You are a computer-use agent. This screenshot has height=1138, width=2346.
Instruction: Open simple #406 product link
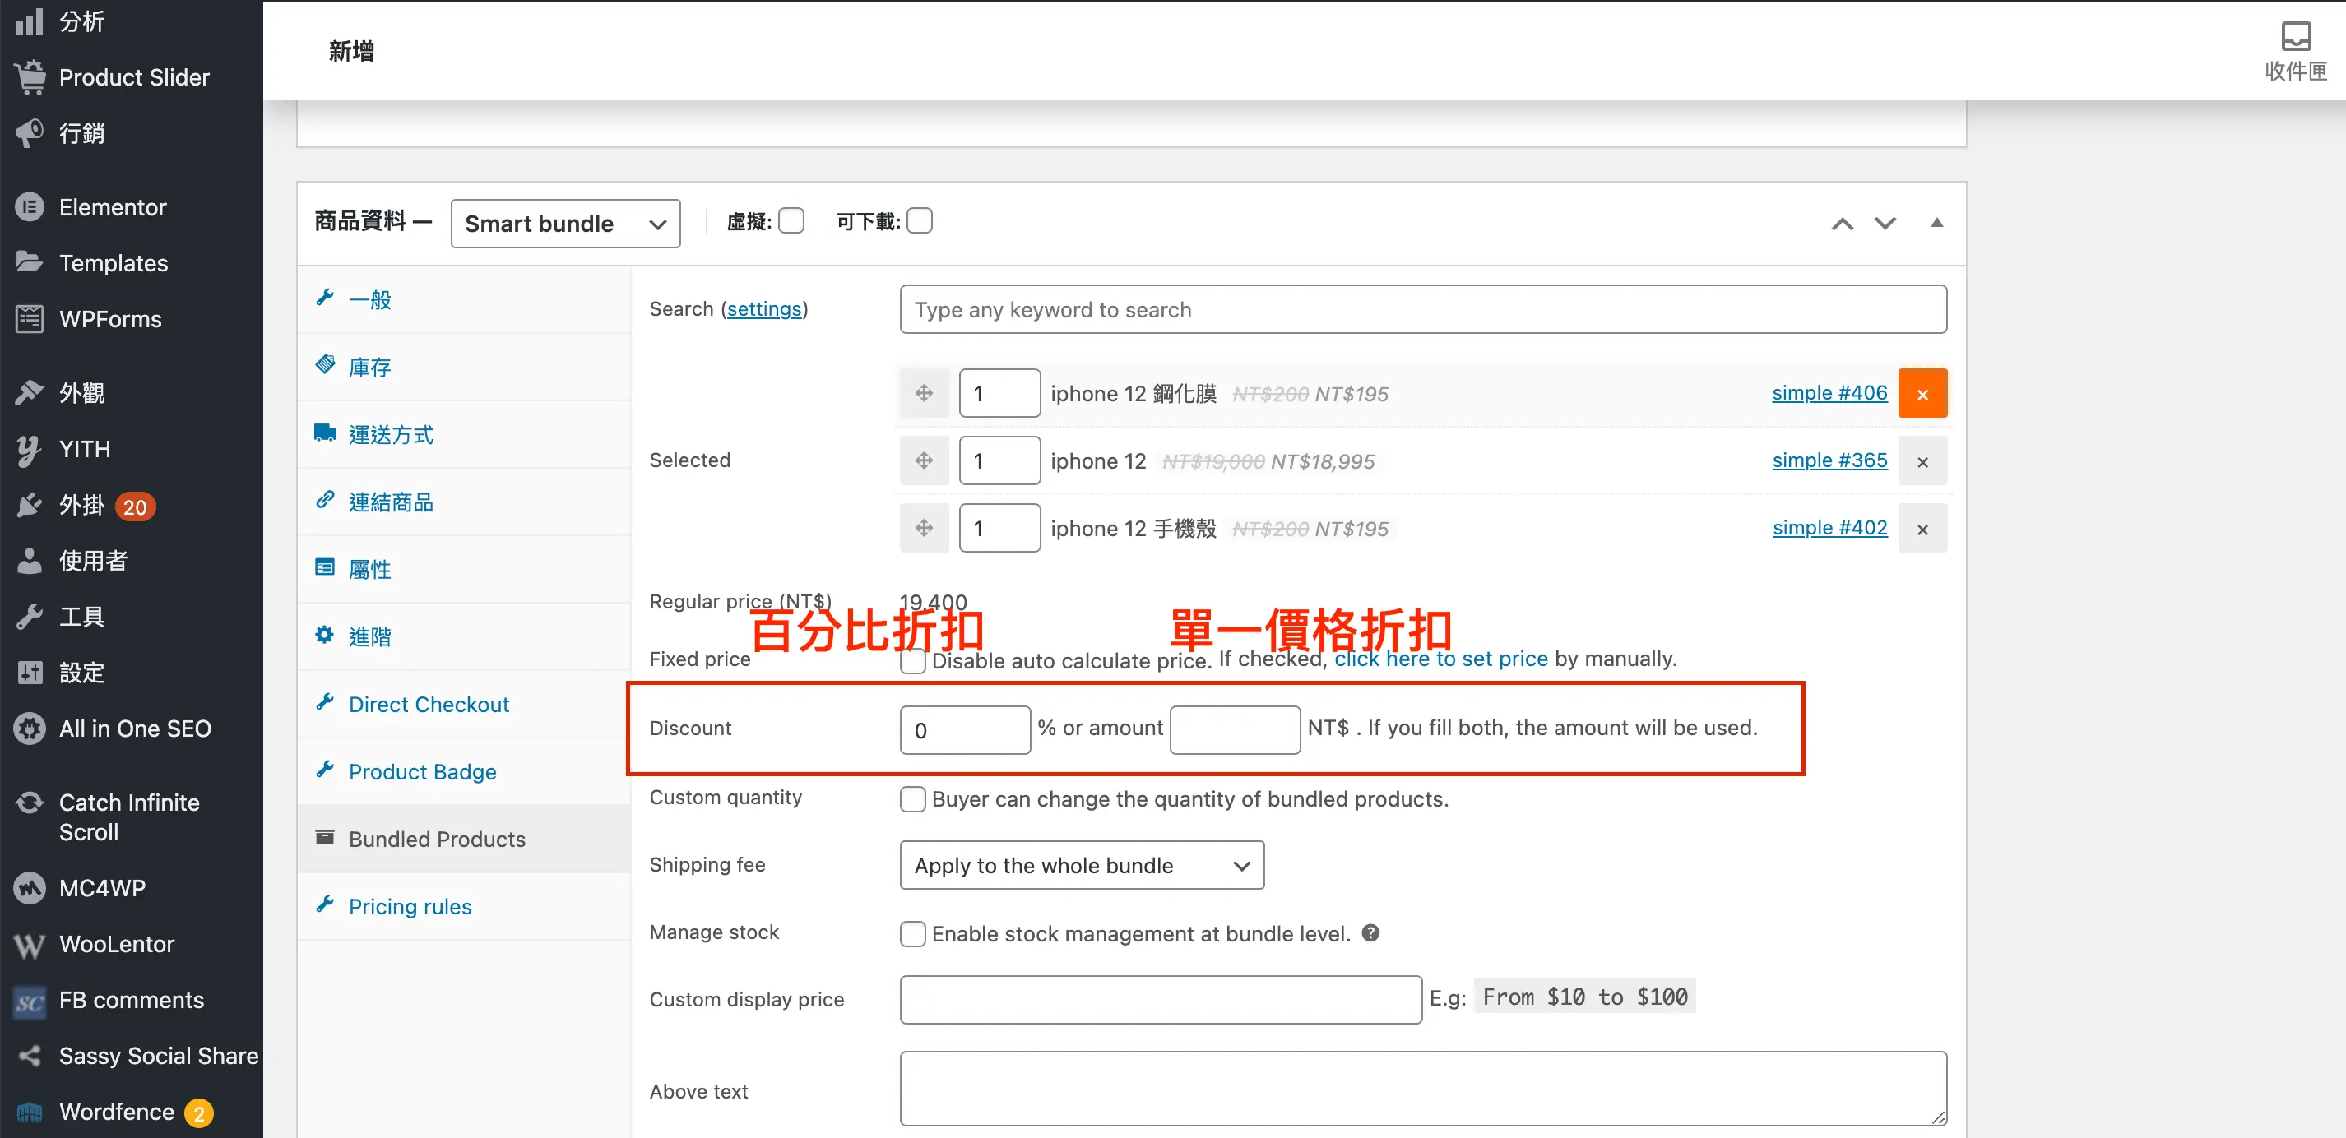pos(1829,392)
